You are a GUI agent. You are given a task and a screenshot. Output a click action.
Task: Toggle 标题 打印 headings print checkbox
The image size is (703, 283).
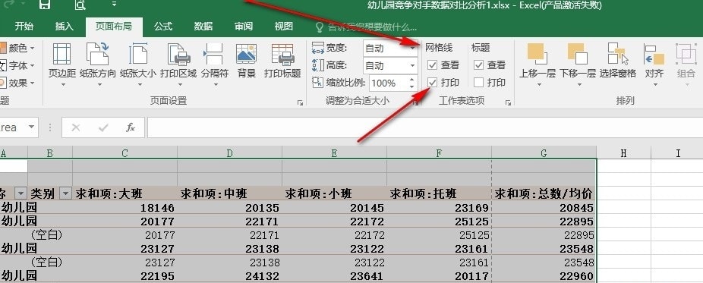point(479,83)
